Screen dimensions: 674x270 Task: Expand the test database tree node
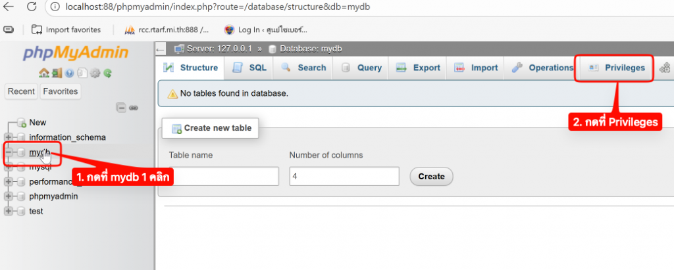coord(9,211)
